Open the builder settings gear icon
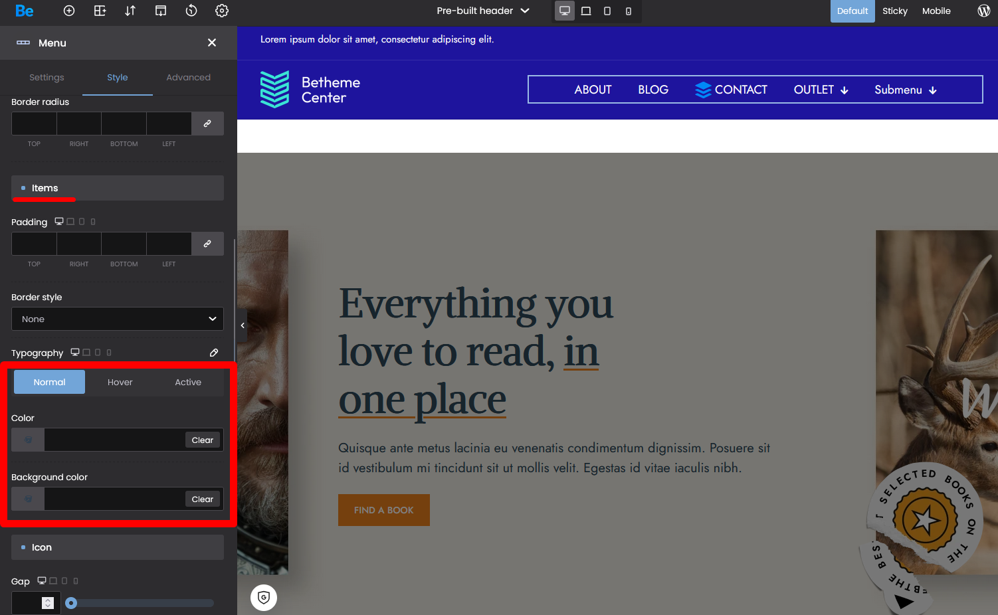 pos(222,11)
